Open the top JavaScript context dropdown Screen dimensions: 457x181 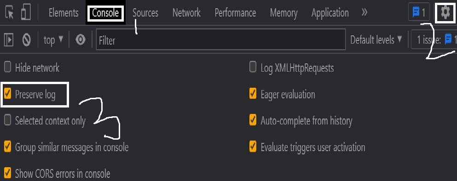[53, 40]
